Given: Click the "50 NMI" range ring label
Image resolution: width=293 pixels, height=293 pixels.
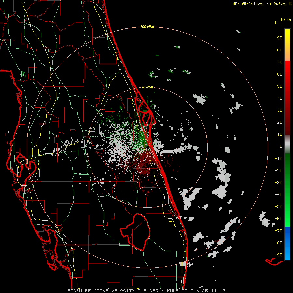Looking at the screenshot, I should coord(147,87).
